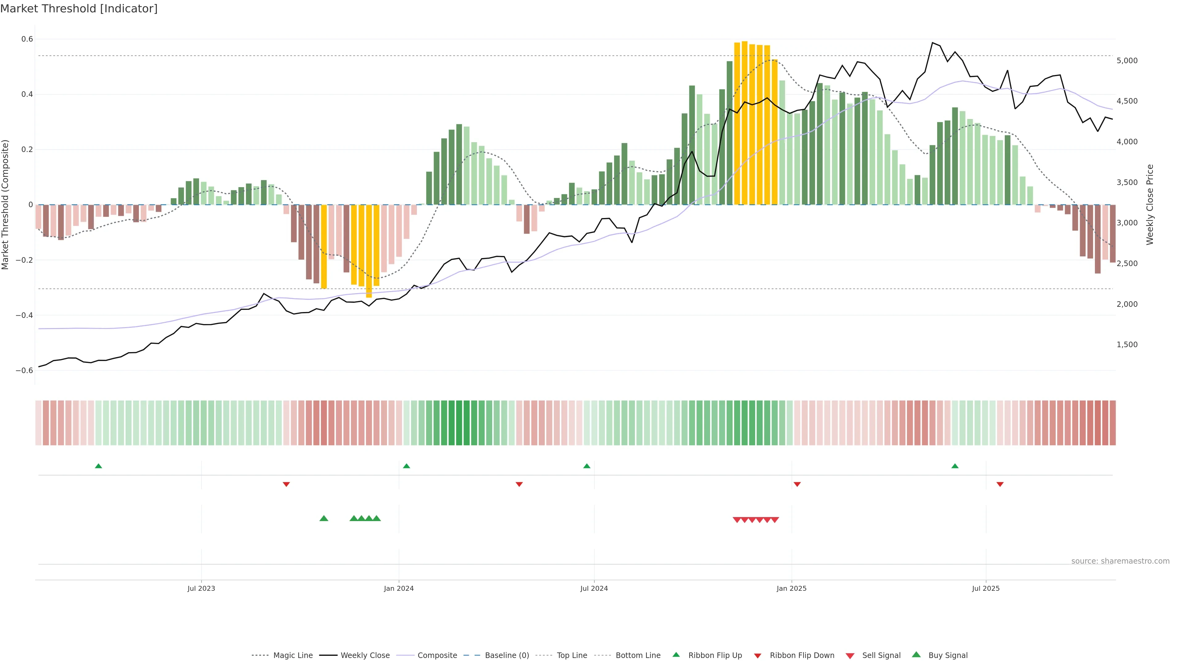Hide the Sell Signal legend series
Screen dimensions: 1185x666
pos(881,656)
